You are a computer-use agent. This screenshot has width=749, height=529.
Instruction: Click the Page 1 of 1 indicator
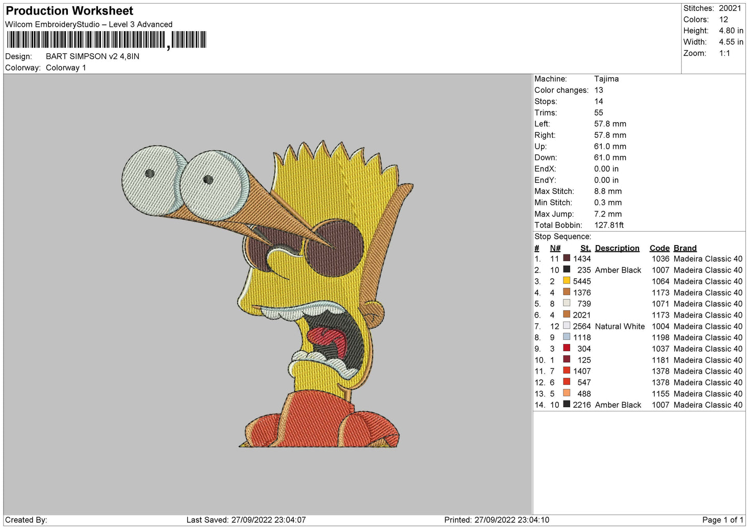(723, 520)
